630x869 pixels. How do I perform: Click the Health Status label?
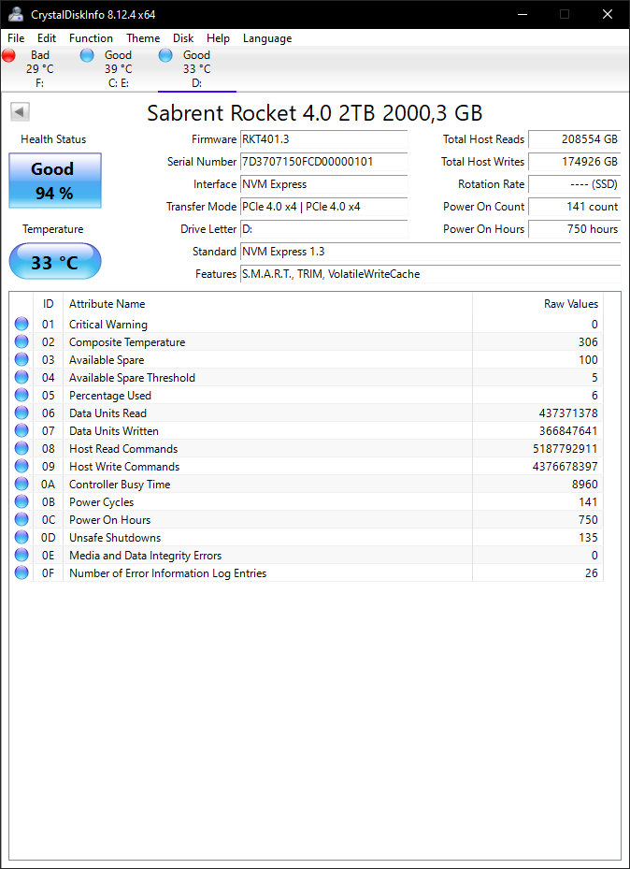(53, 139)
